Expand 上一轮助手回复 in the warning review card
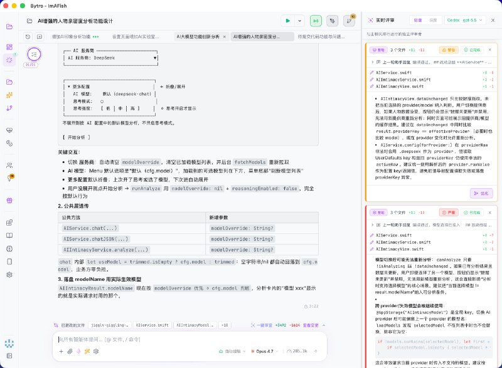The height and width of the screenshot is (368, 502). [x=432, y=62]
